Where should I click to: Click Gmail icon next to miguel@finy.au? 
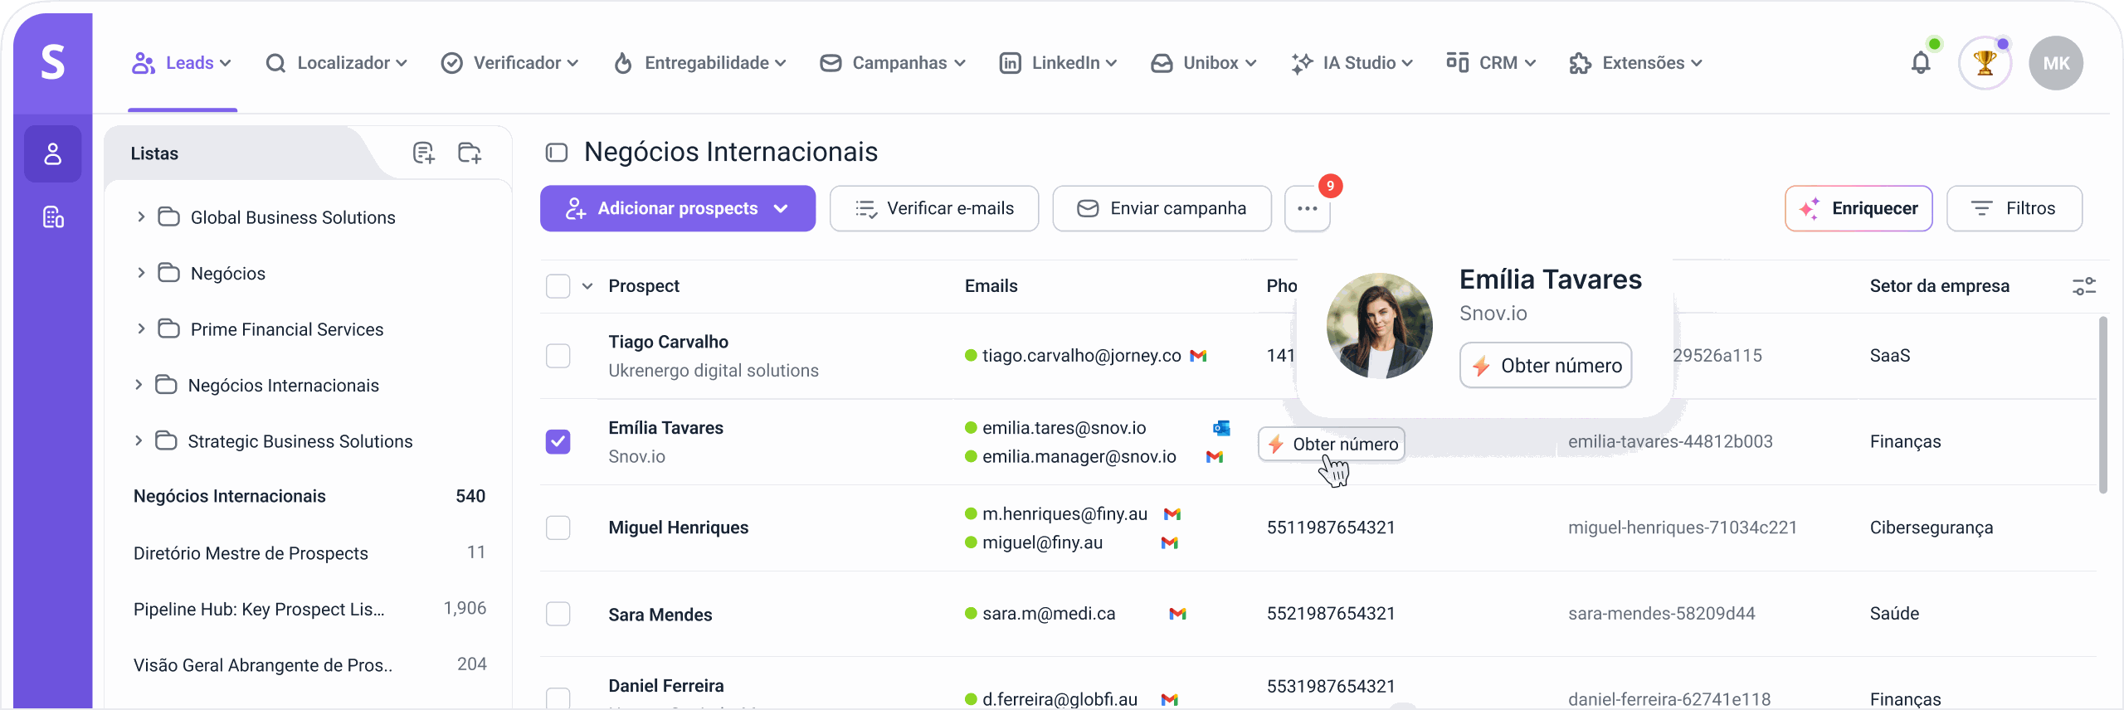tap(1170, 543)
